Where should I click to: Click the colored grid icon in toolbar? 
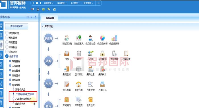(54, 9)
